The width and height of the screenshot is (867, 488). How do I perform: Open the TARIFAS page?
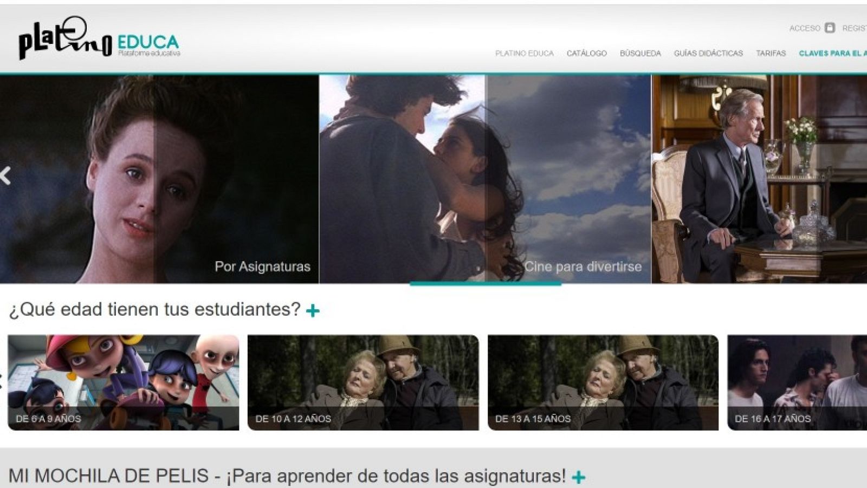(771, 53)
